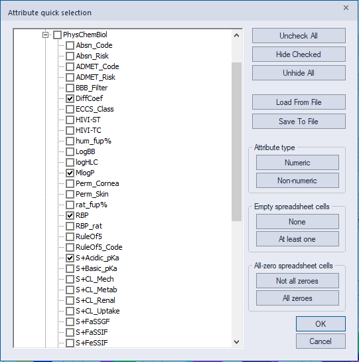This screenshot has height=362, width=359.
Task: Check the S+Basic_pKa checkbox
Action: click(70, 268)
